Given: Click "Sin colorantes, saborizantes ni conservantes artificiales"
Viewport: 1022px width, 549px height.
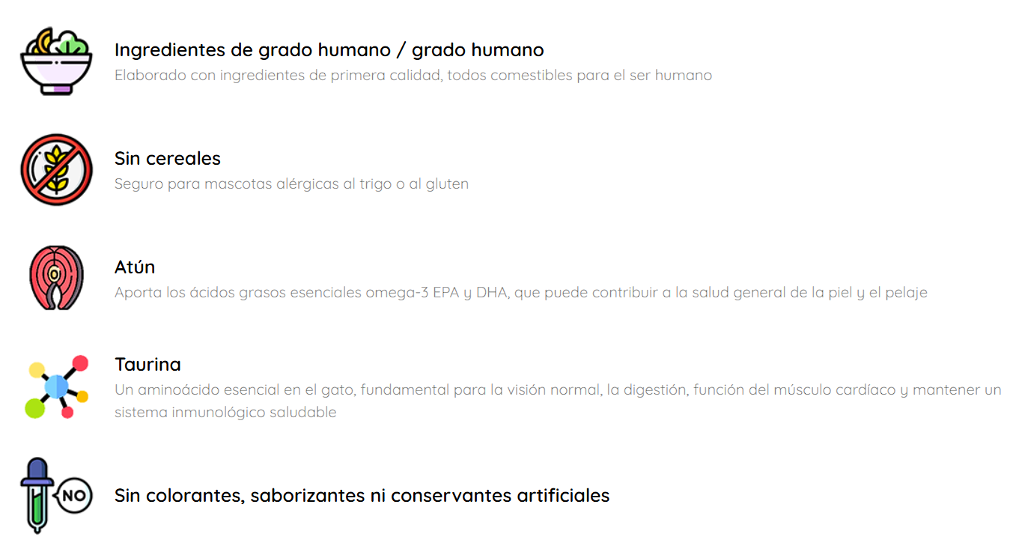Looking at the screenshot, I should [362, 496].
